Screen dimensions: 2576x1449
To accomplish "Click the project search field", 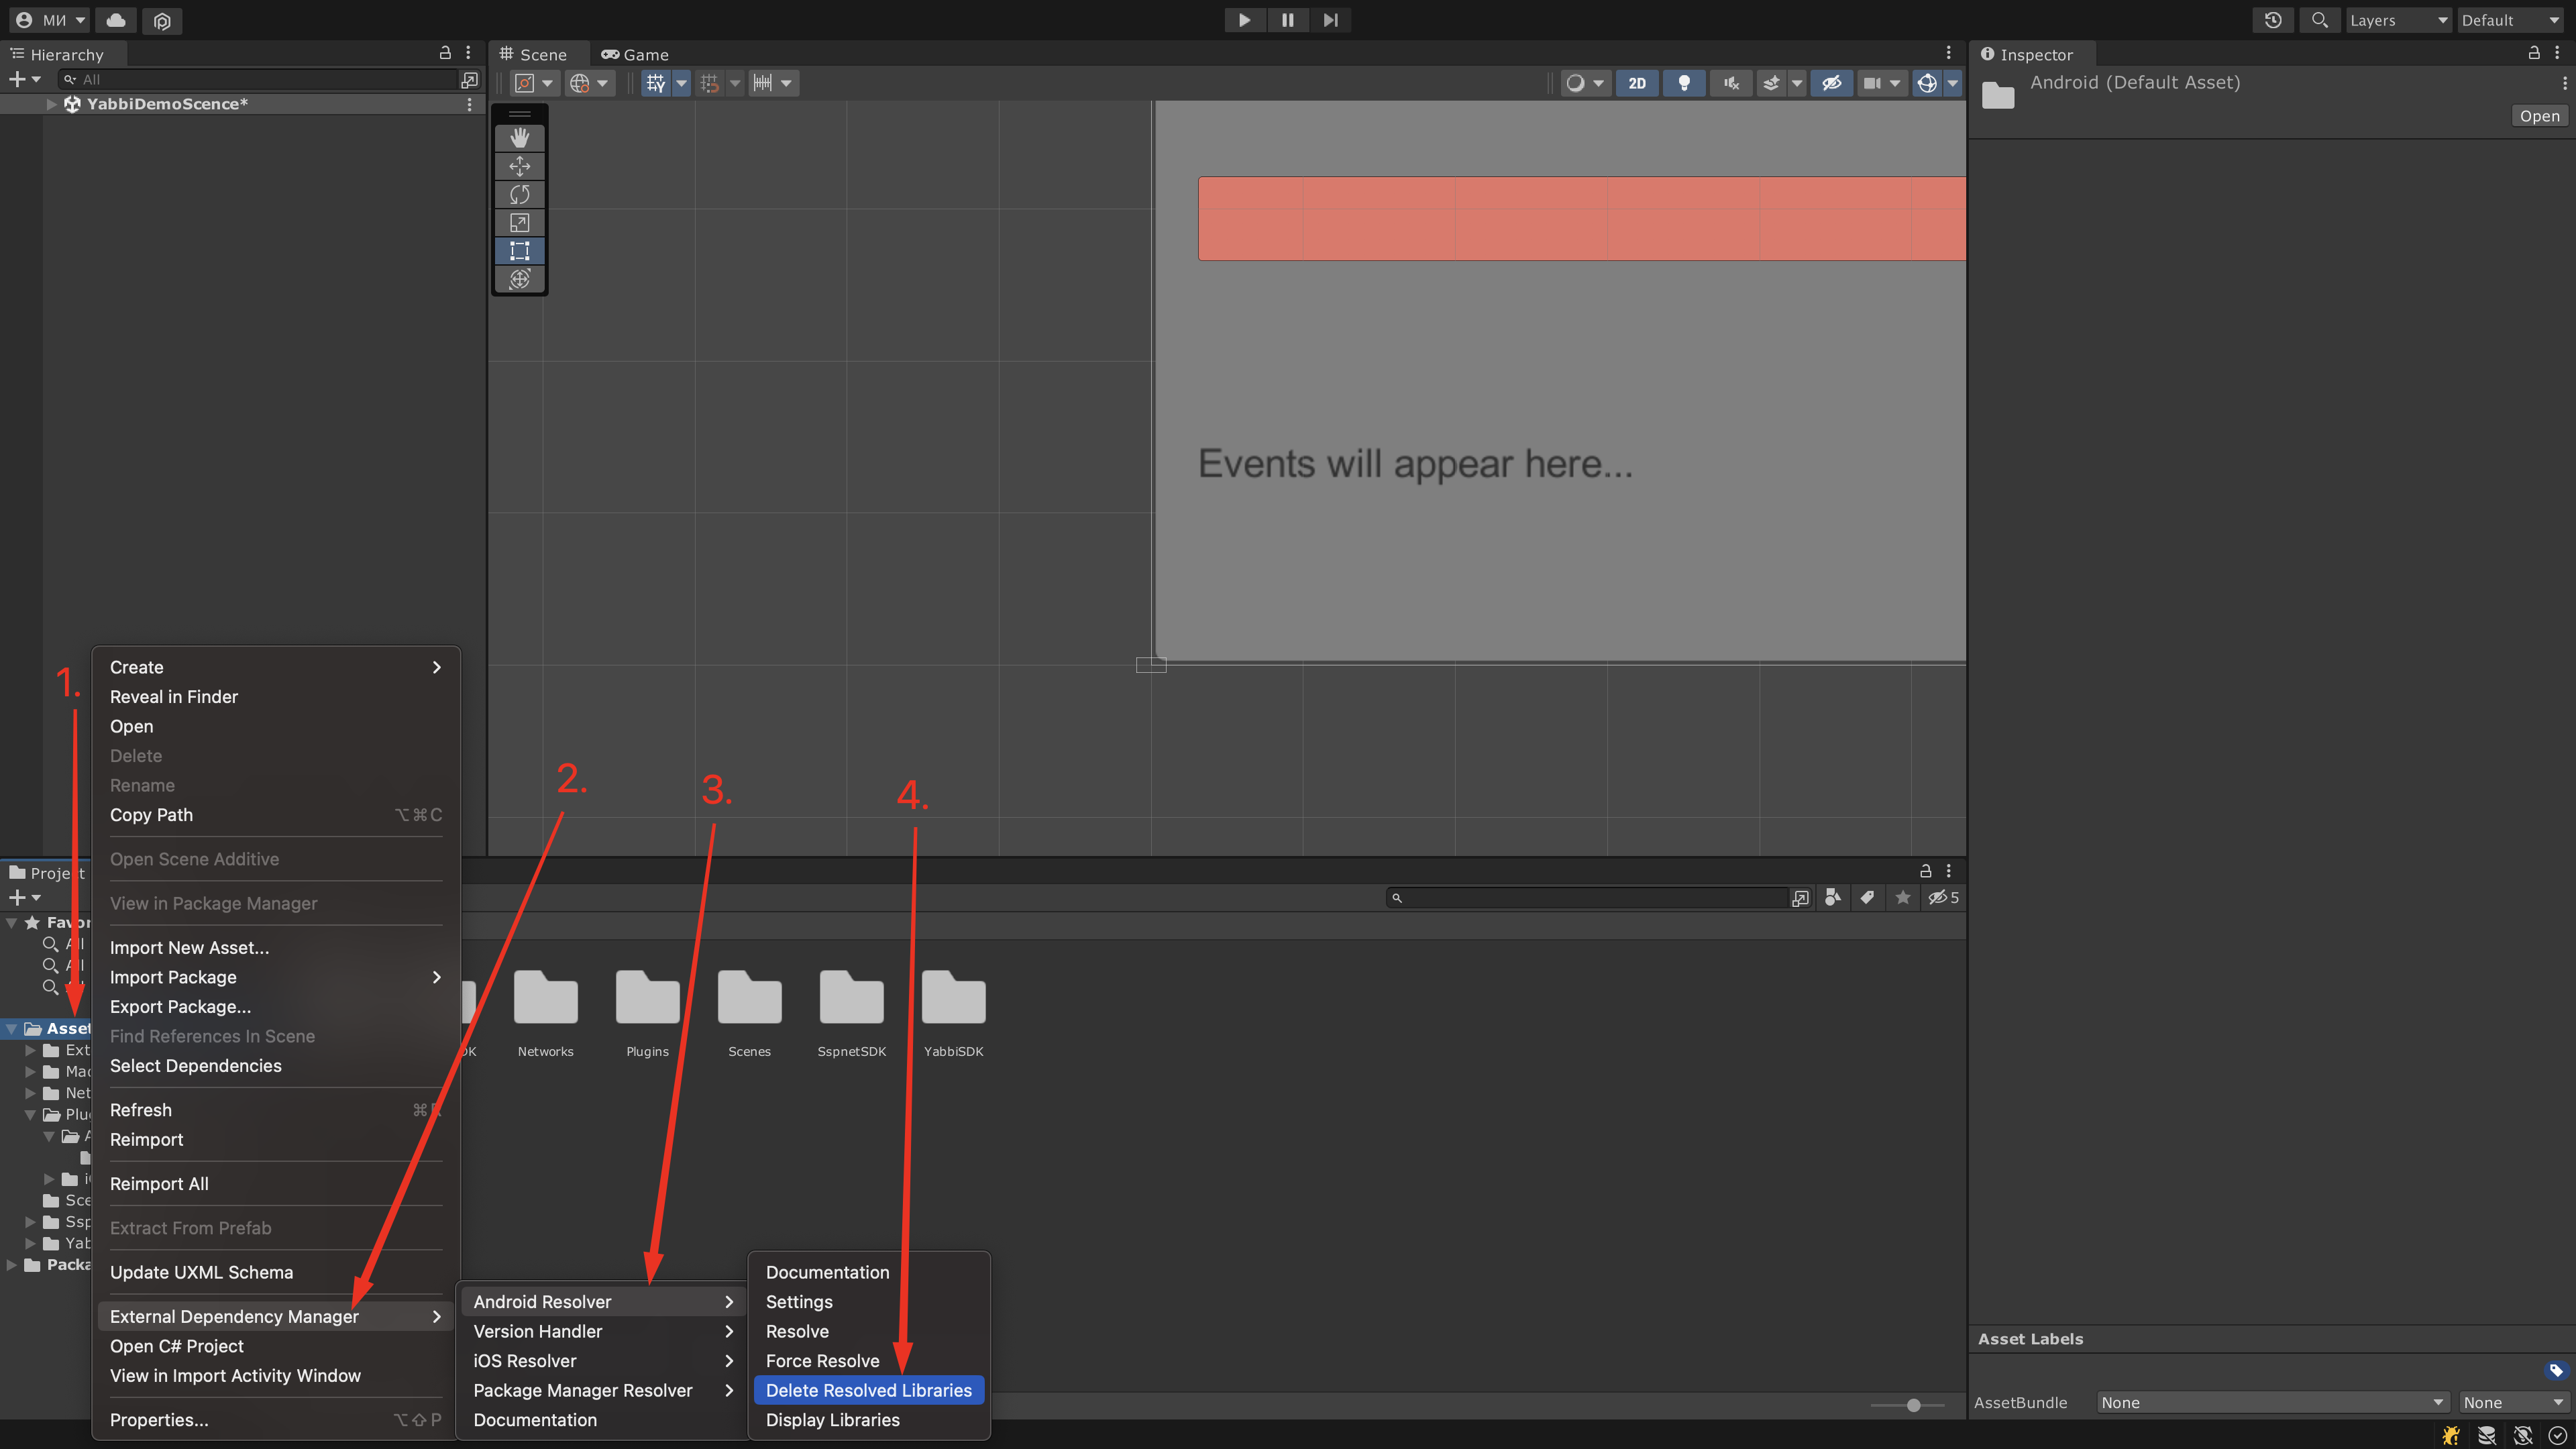I will (1590, 897).
